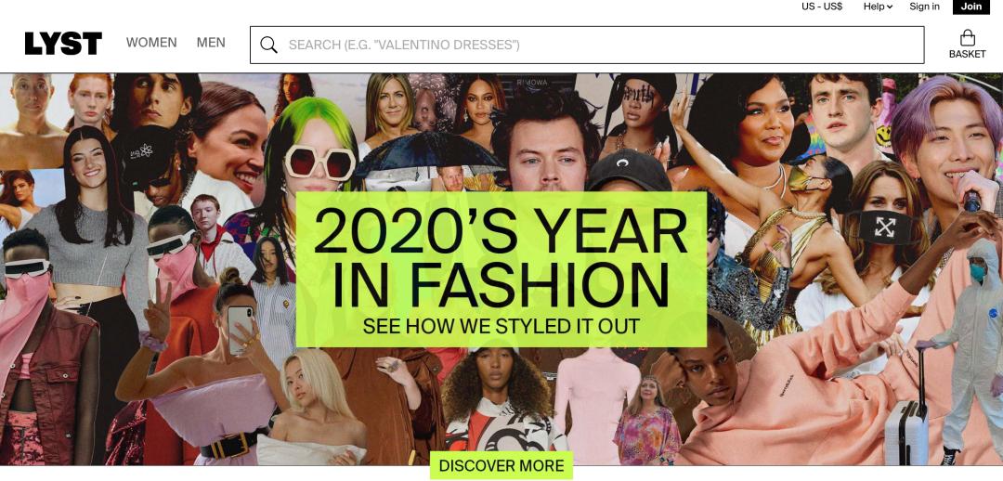Image resolution: width=1003 pixels, height=481 pixels.
Task: Open the Women menu
Action: [151, 42]
